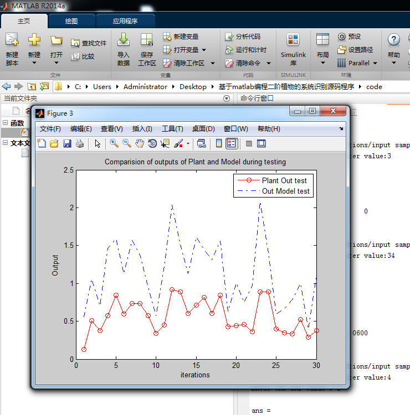Viewport: 410px width, 415px height.
Task: Open Figure 3 Tools (工具) menu
Action: click(x=172, y=129)
